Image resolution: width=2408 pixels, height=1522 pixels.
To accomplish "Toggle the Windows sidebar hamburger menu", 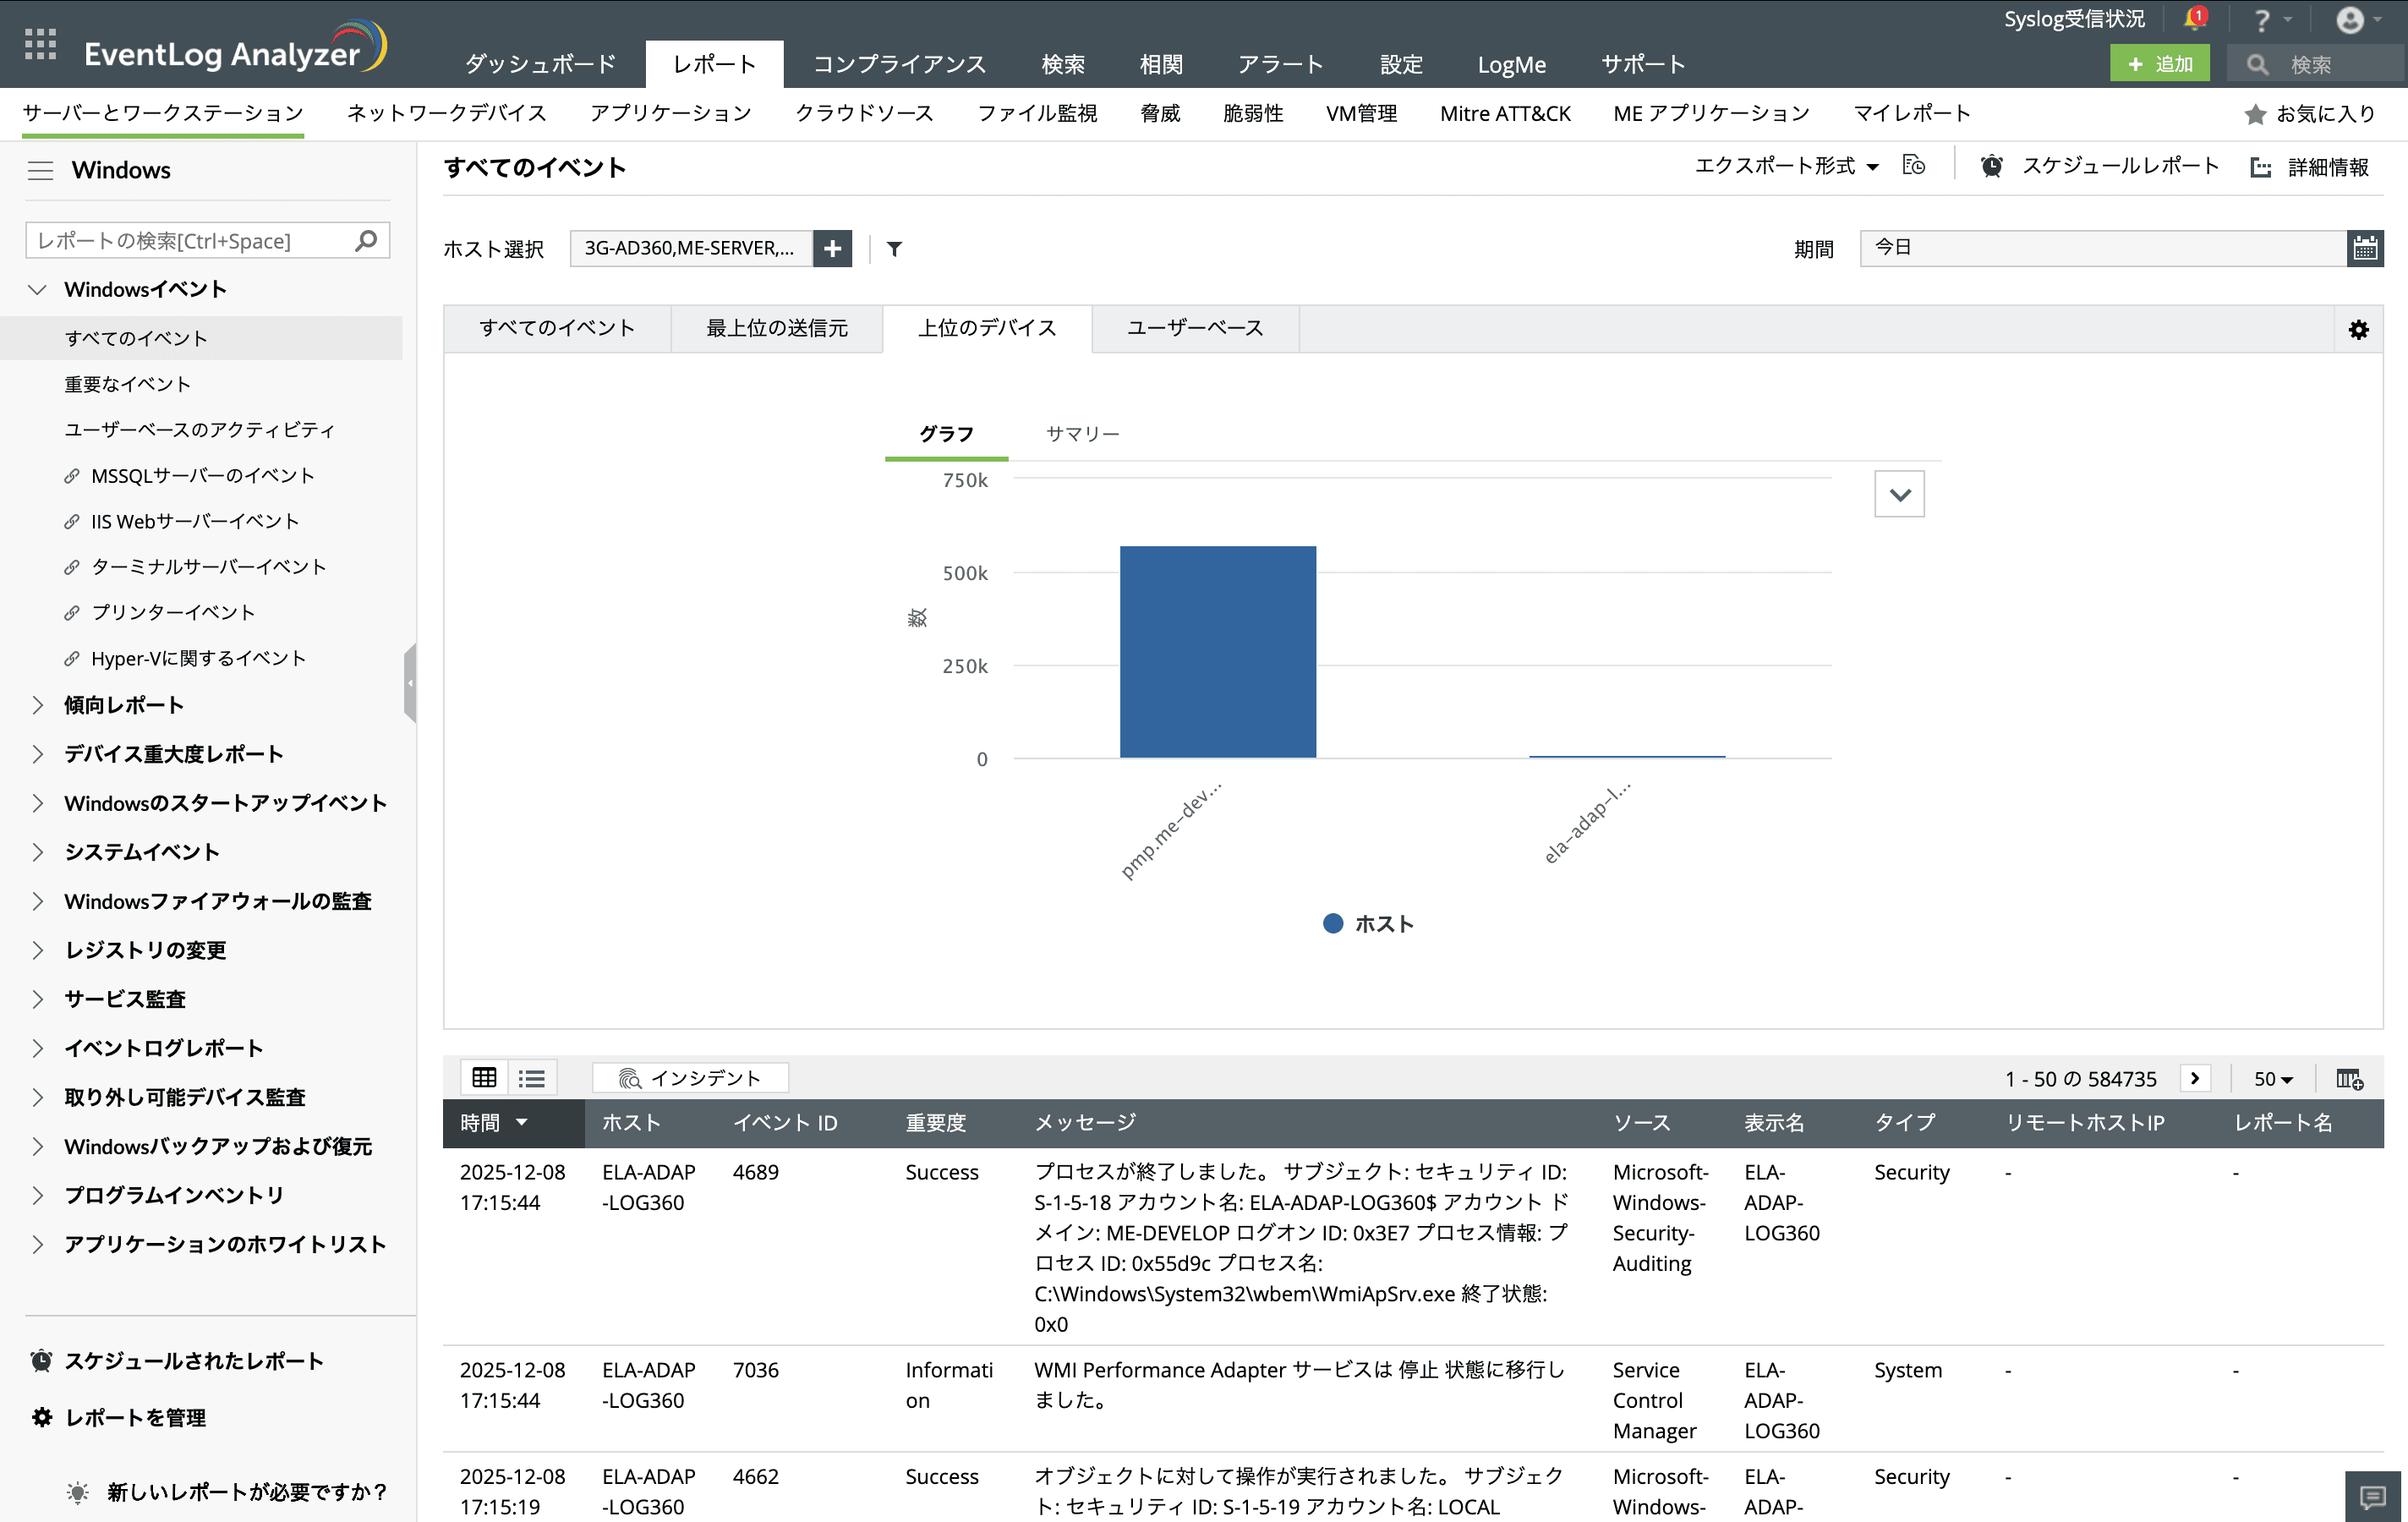I will pos(40,170).
